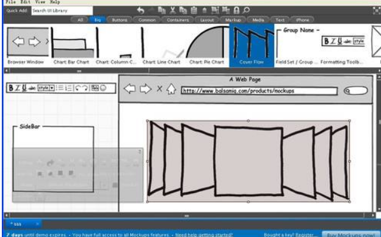
Task: Click the Redo arrow in the top toolbar
Action: tap(151, 10)
